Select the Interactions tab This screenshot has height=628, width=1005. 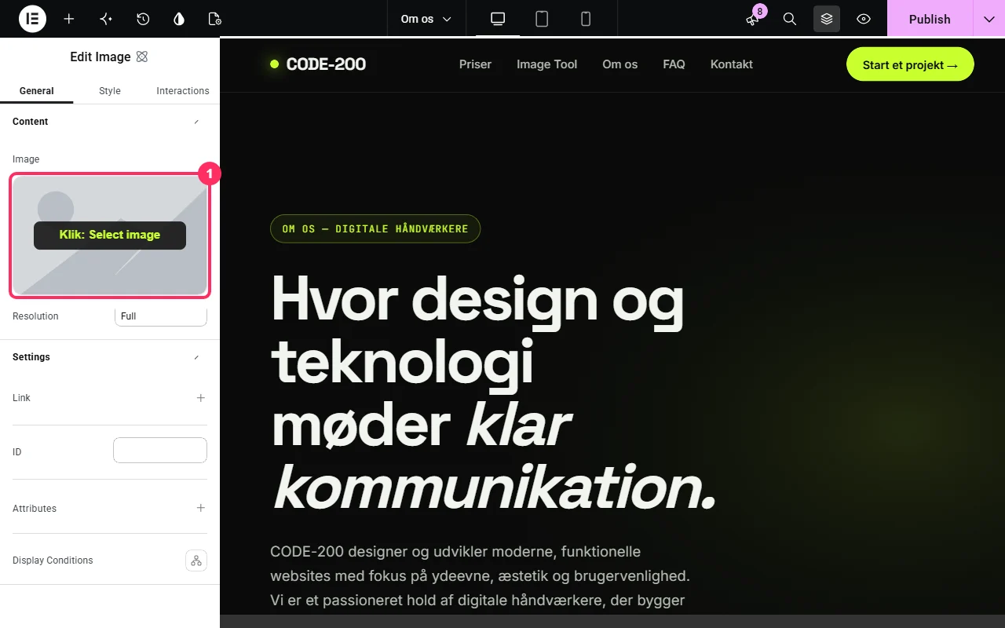[x=183, y=91]
